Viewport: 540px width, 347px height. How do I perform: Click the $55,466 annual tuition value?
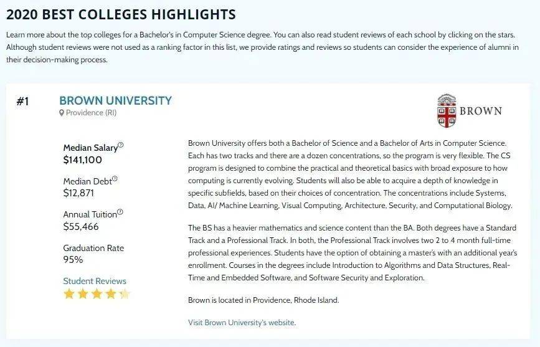(x=81, y=226)
